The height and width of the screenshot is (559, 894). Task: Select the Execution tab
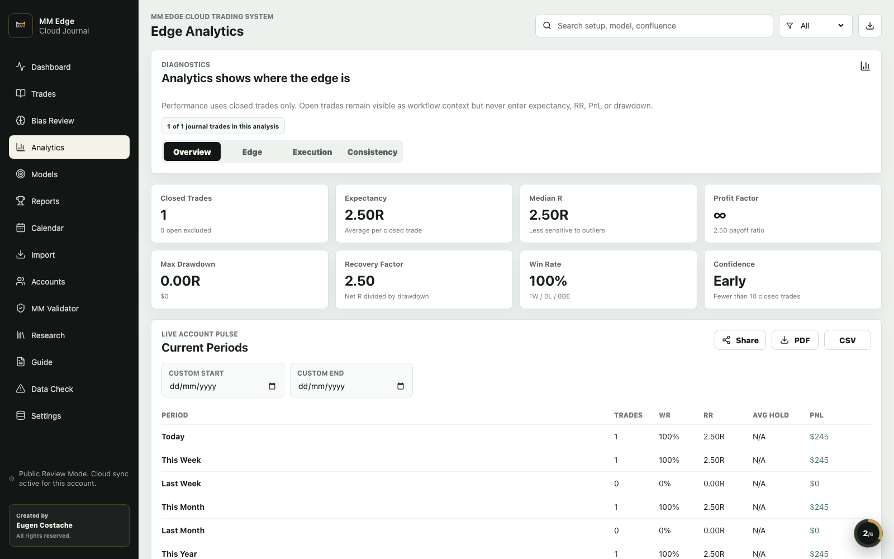(x=312, y=152)
